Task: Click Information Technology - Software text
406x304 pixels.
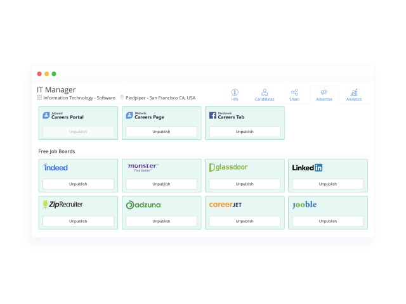Action: (79, 98)
